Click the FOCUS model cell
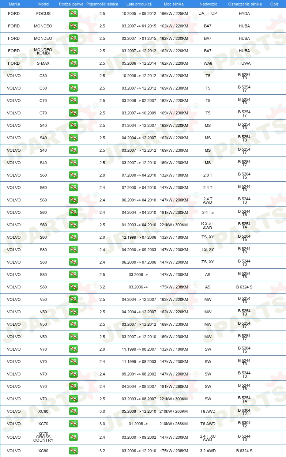This screenshot has height=457, width=286. [44, 14]
